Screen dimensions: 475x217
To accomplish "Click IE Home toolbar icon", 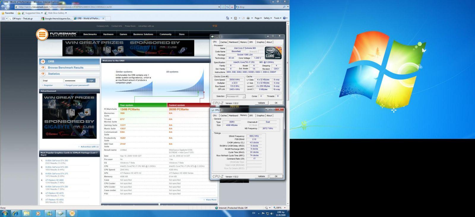I will 228,18.
